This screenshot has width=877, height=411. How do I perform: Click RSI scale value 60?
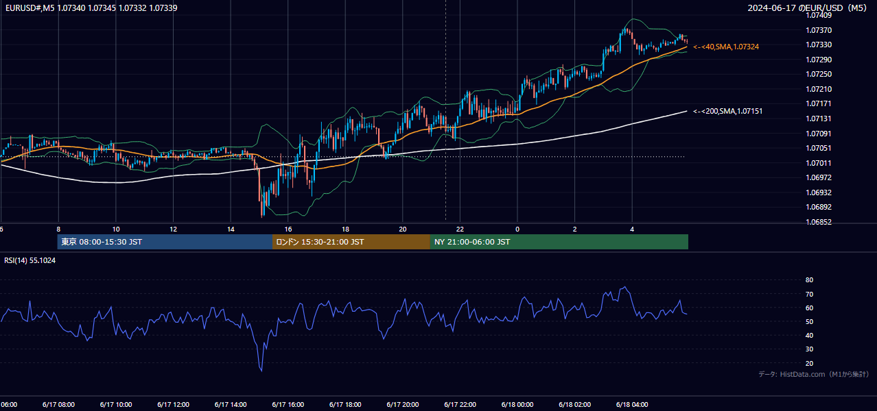point(809,308)
